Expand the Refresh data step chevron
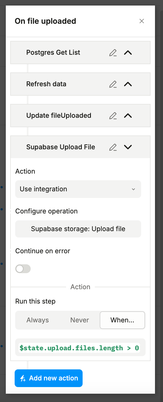This screenshot has width=163, height=402. point(128,84)
